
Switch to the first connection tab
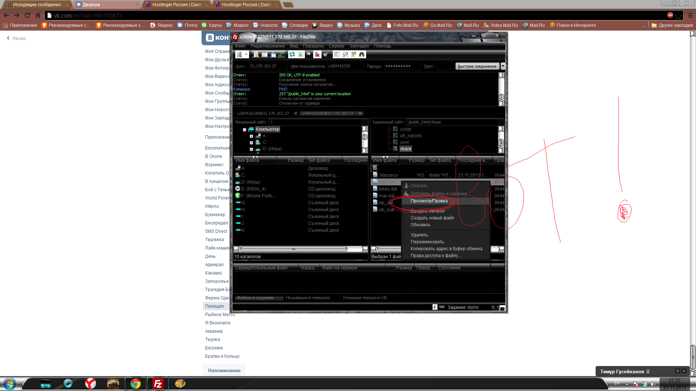(x=263, y=113)
